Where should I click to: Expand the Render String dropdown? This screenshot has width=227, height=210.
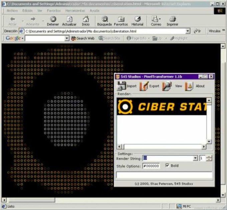tap(195, 158)
